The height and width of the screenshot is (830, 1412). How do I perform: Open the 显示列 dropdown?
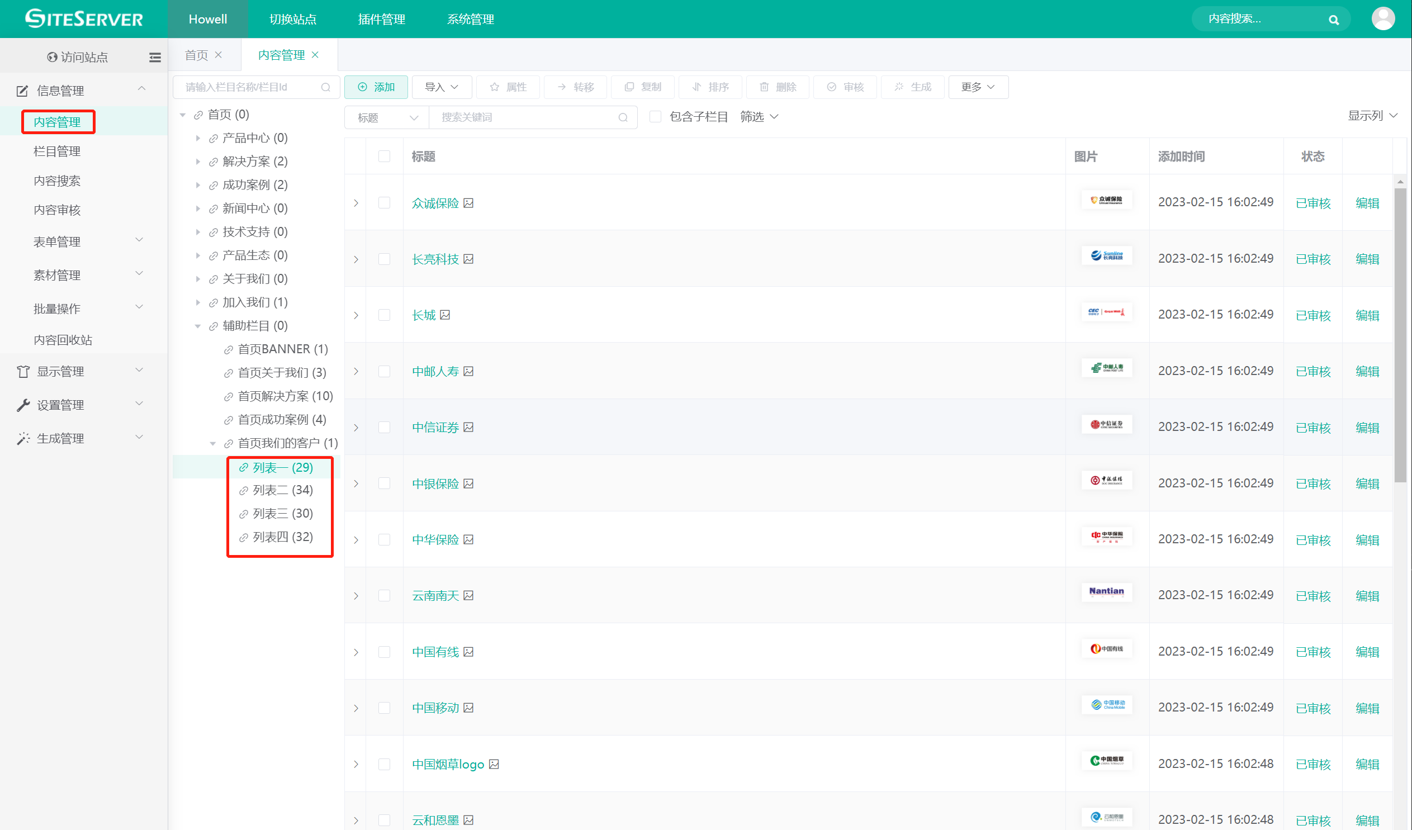(1372, 116)
